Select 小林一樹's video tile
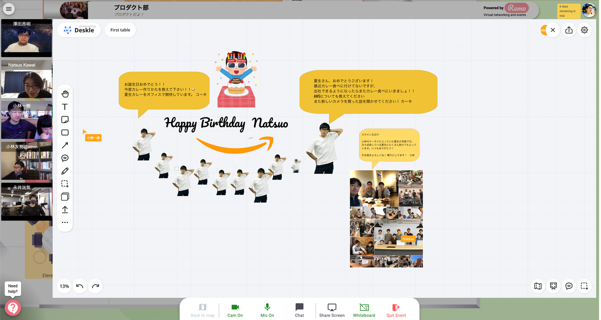601x320 pixels. click(26, 120)
